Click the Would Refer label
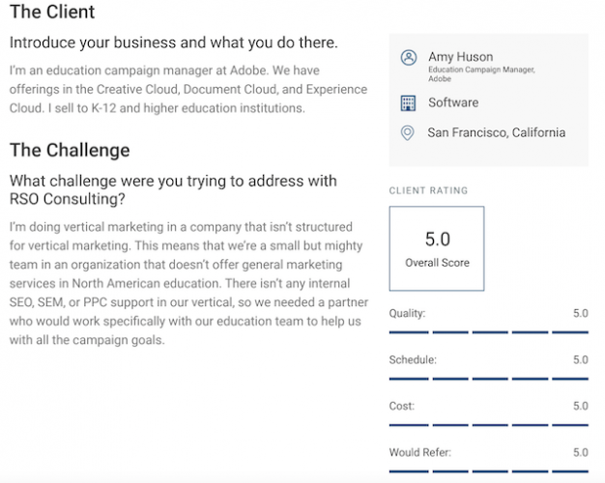Viewport: 605px width, 483px height. (x=419, y=452)
